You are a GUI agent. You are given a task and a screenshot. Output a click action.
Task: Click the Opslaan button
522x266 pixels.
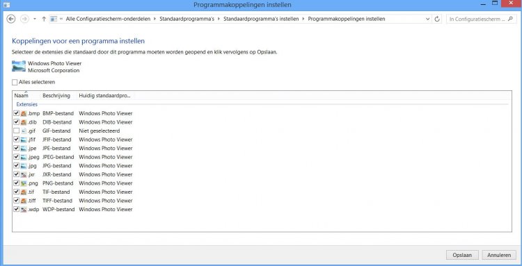pos(462,255)
